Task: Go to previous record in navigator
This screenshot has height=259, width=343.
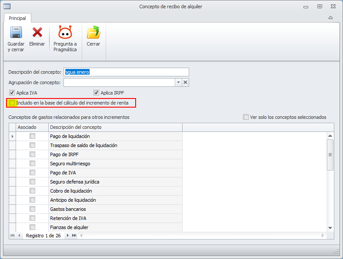Action: pos(19,236)
